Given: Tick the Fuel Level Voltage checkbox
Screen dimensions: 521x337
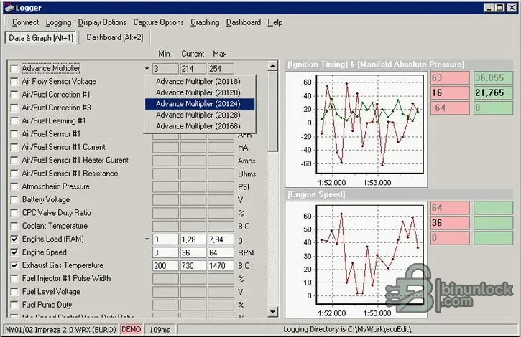Looking at the screenshot, I should [x=14, y=292].
